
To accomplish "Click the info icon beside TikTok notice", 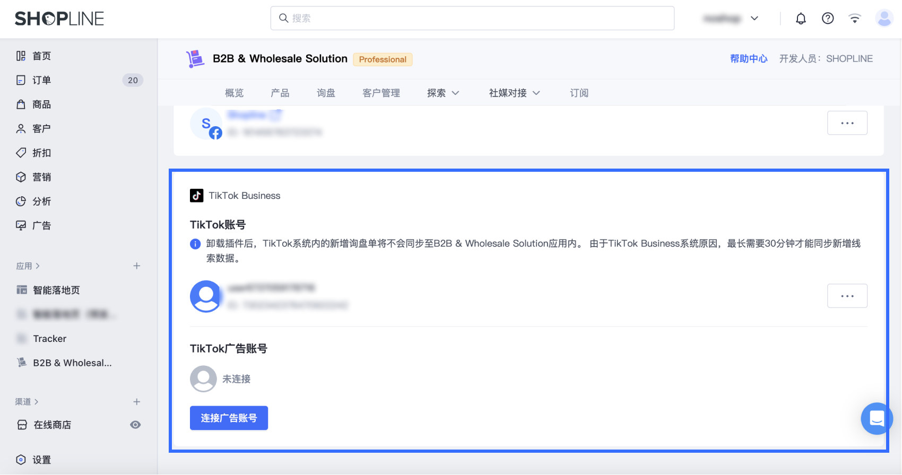I will [x=195, y=244].
